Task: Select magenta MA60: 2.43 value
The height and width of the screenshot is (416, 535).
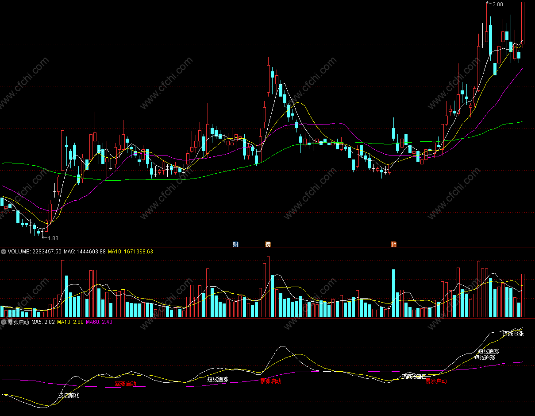Action: point(99,322)
